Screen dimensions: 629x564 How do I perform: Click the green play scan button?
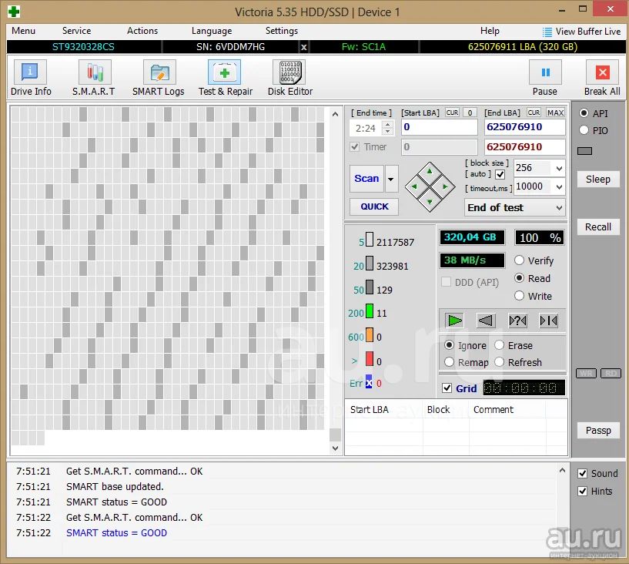point(454,321)
